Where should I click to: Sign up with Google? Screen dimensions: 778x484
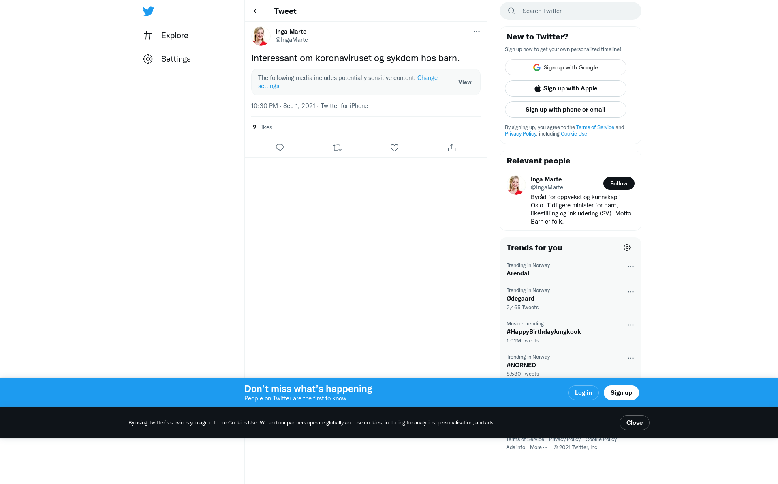pos(566,67)
